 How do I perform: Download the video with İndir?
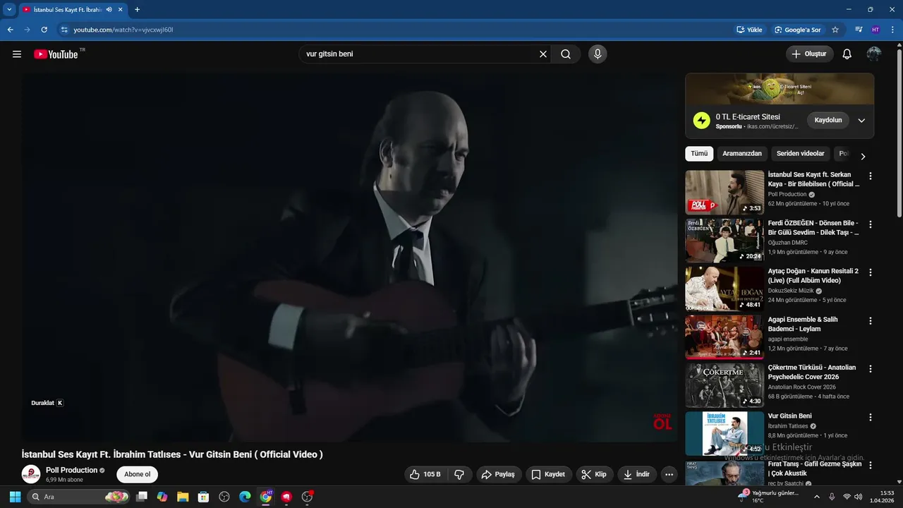tap(637, 474)
